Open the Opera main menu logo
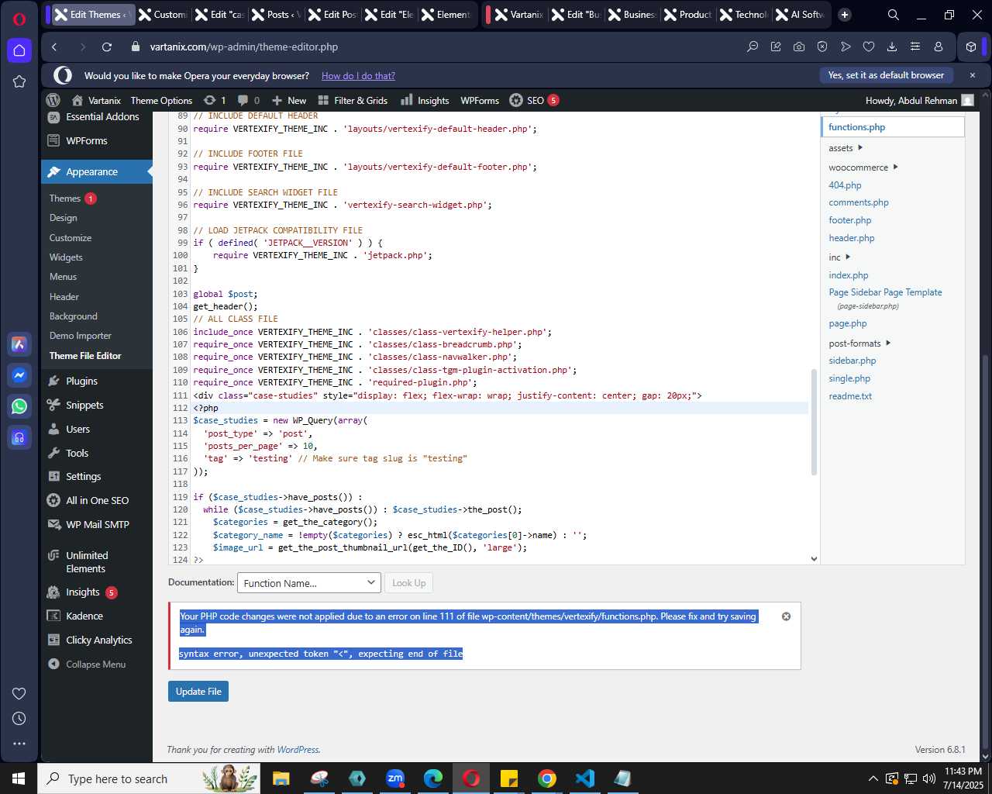Viewport: 992px width, 794px height. (x=19, y=19)
